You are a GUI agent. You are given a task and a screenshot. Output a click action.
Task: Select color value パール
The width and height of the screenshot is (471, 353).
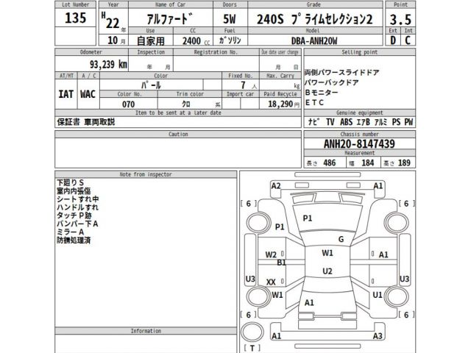[151, 85]
